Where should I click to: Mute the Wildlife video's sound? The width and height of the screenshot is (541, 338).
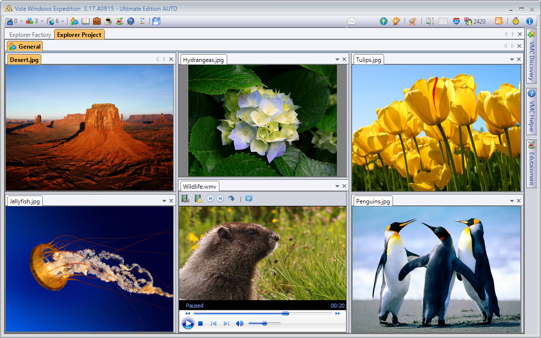(240, 323)
